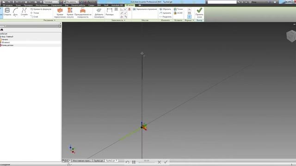Click the ViewCube in the viewport
Screen dimensions: 296x166
pos(291,36)
